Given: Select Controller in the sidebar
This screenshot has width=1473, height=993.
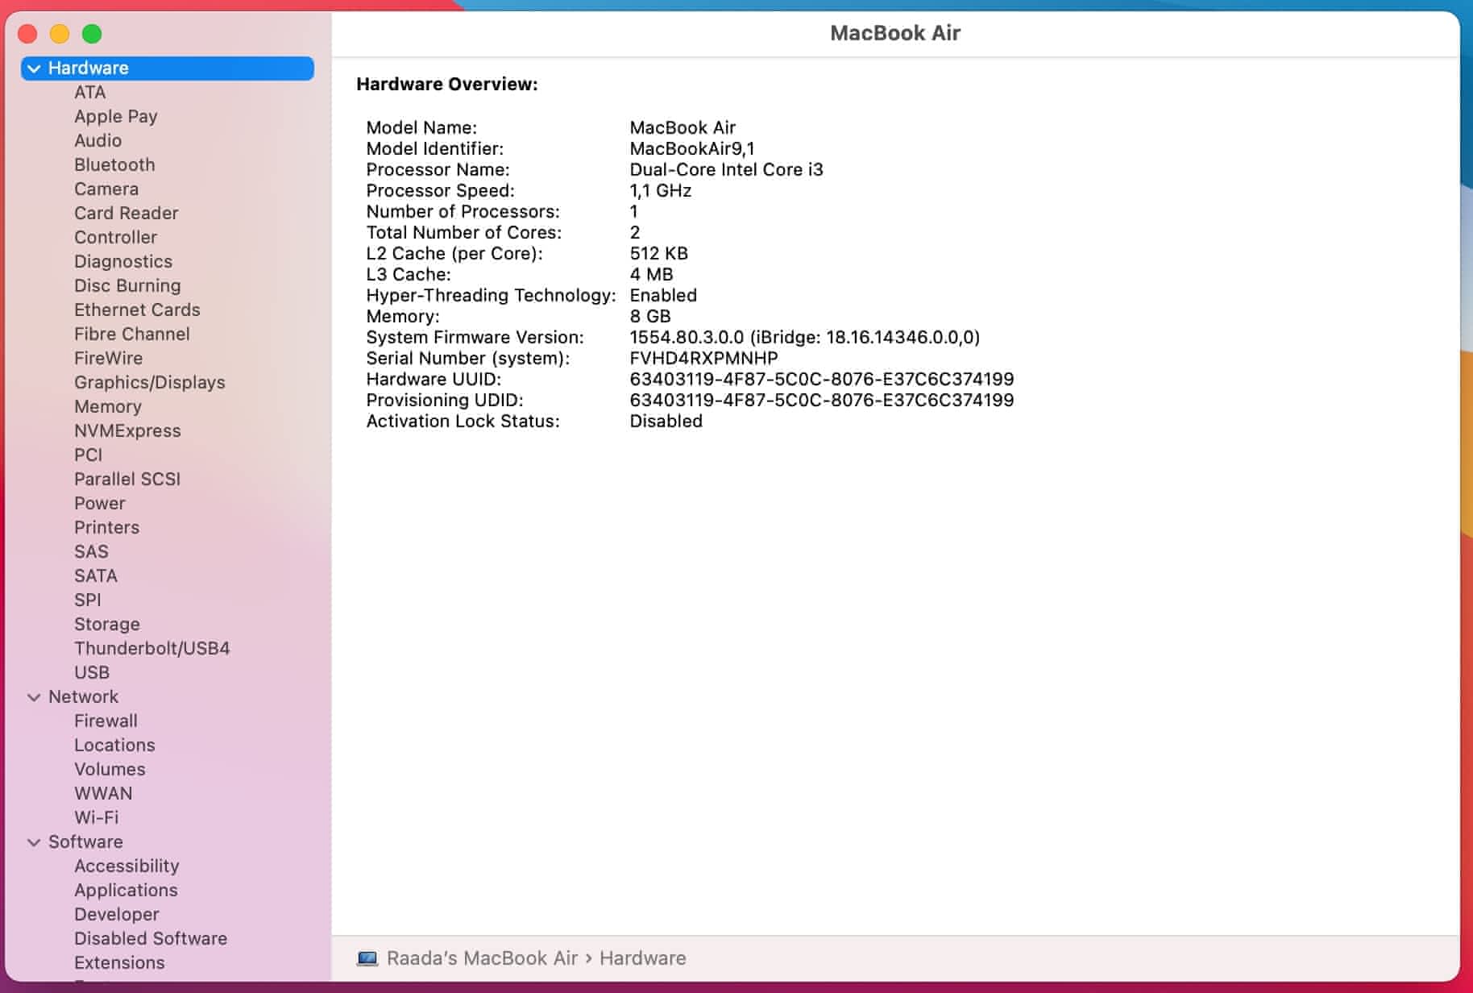Looking at the screenshot, I should (116, 238).
